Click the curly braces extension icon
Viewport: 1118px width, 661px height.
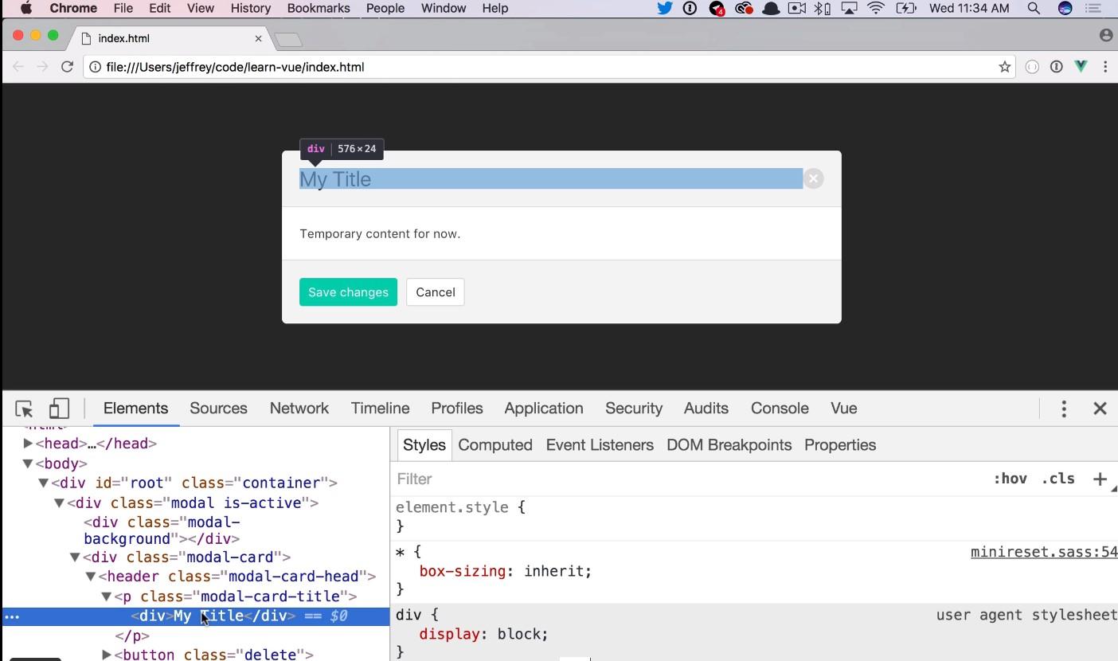tap(1032, 67)
